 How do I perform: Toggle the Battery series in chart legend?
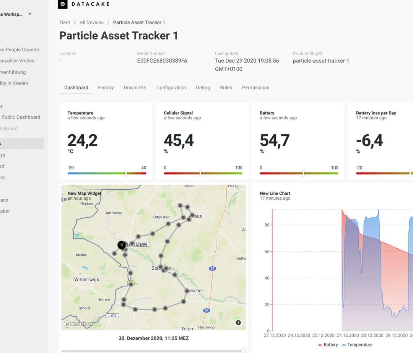coord(328,345)
